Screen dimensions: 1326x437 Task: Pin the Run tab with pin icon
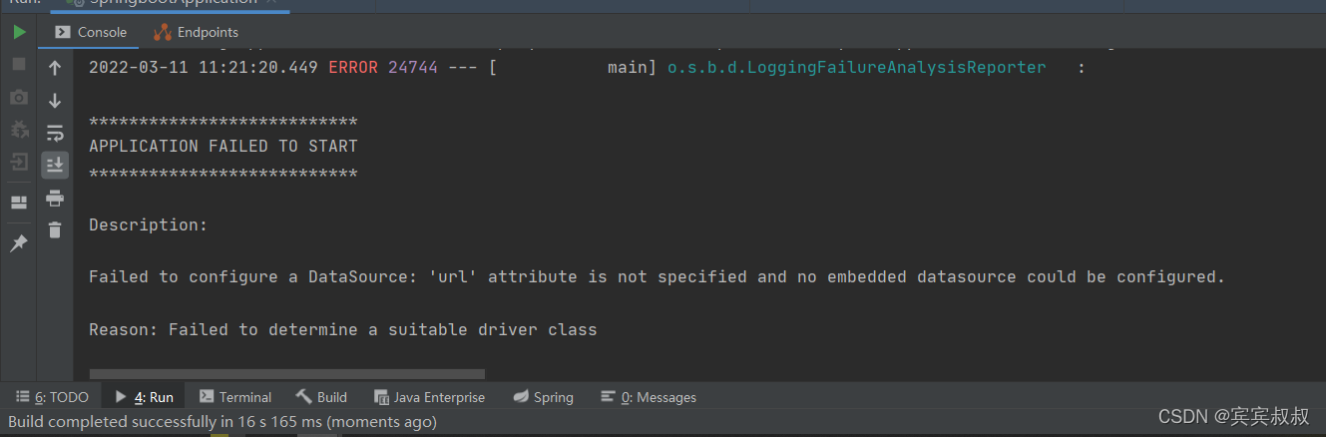point(19,243)
